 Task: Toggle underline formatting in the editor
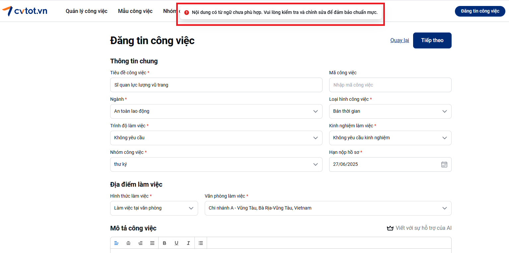[177, 243]
